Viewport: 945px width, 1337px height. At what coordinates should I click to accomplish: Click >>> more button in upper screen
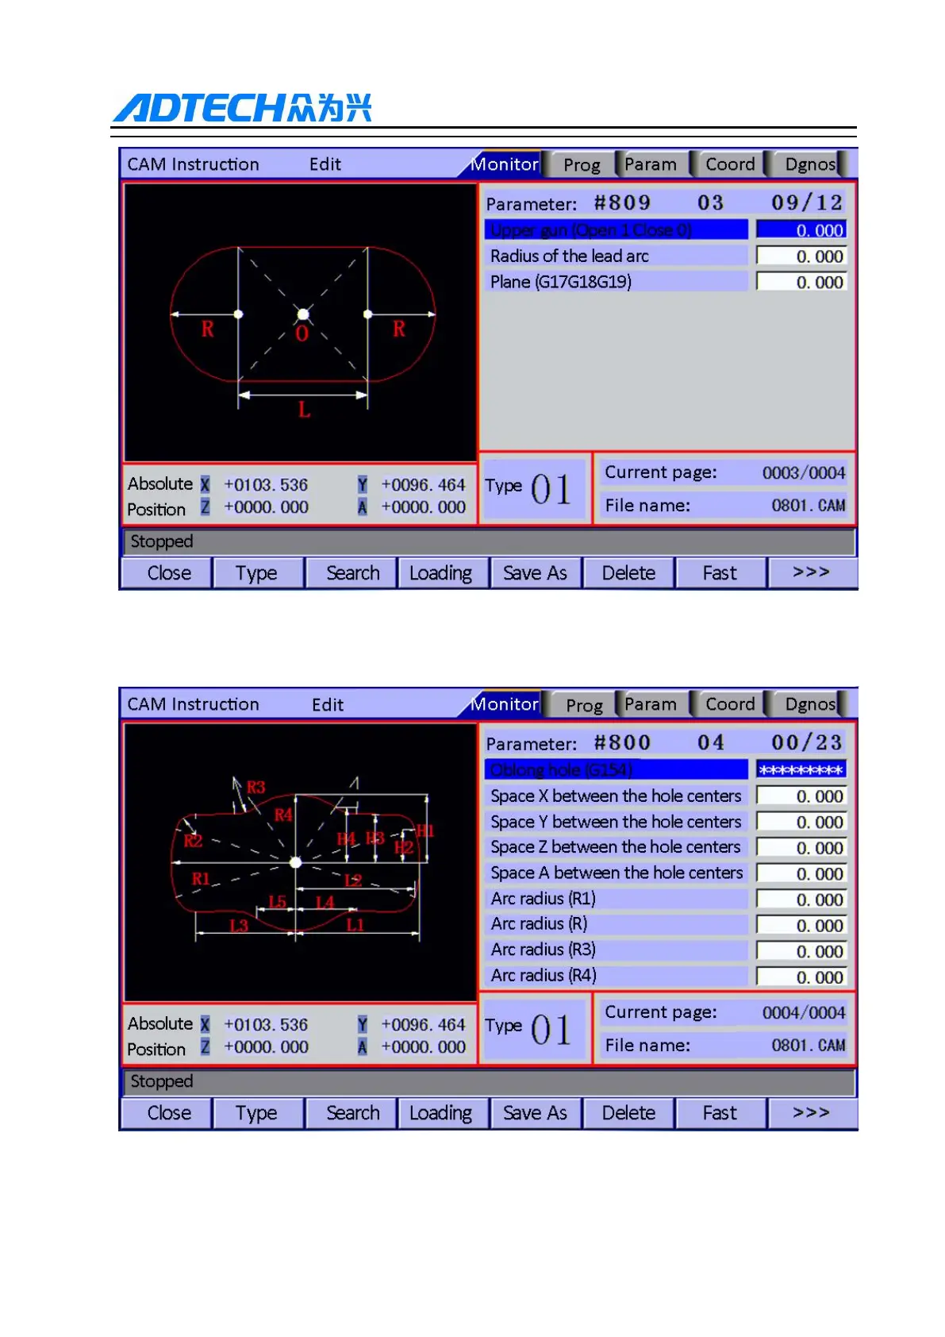(812, 573)
